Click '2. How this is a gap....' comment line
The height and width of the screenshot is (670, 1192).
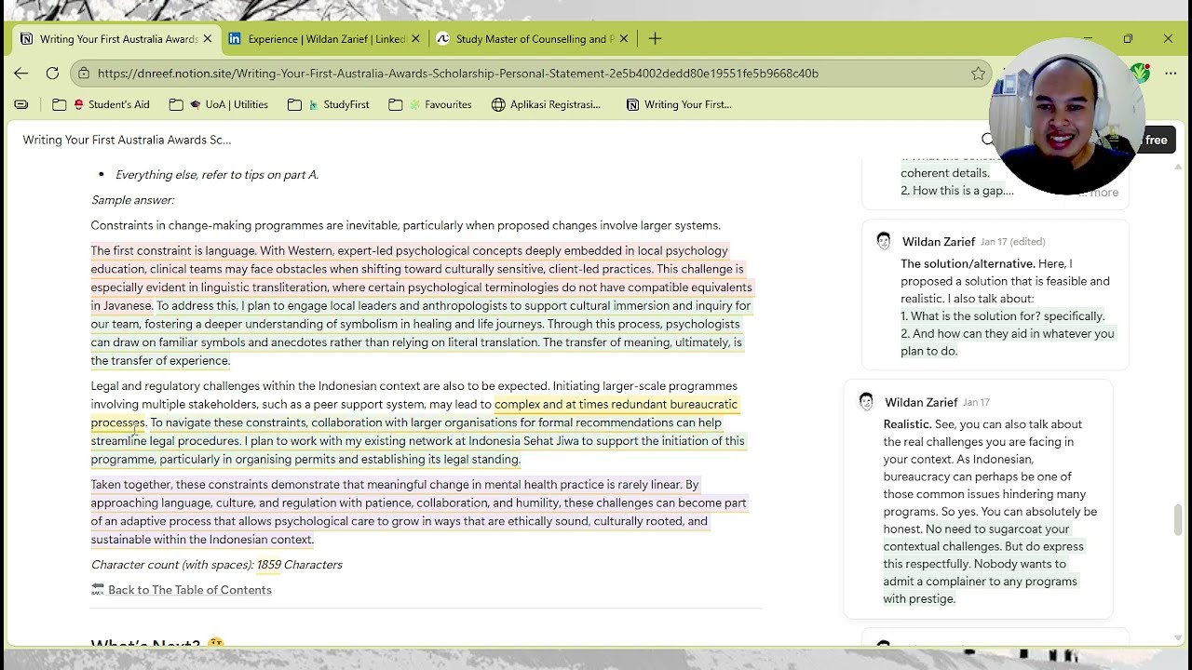tap(957, 191)
